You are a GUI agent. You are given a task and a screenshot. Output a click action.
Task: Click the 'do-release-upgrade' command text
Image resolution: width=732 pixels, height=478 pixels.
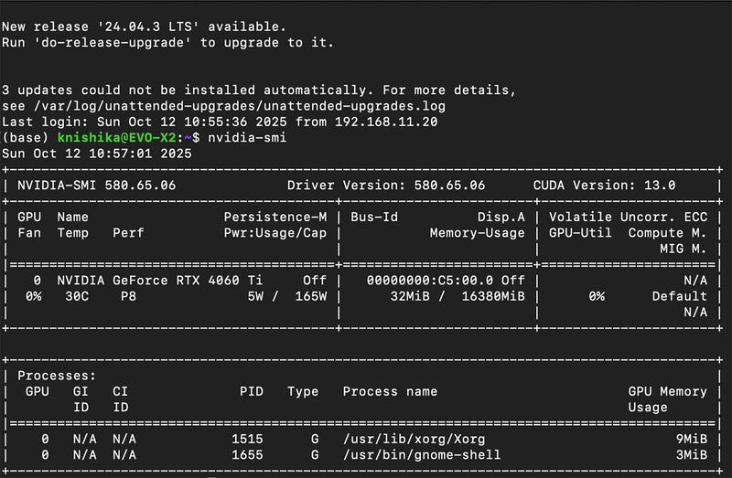point(113,42)
